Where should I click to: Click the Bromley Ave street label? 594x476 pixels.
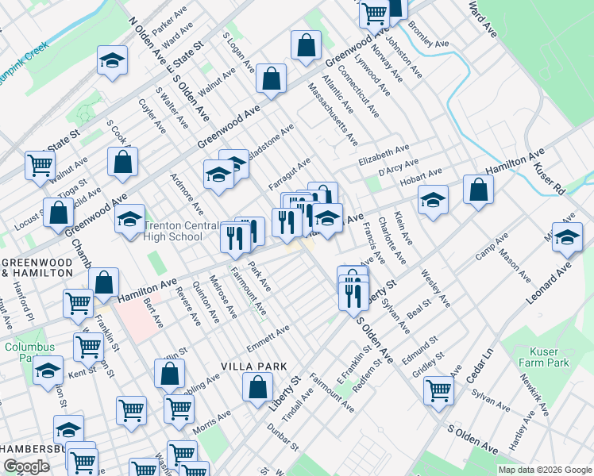coord(428,34)
